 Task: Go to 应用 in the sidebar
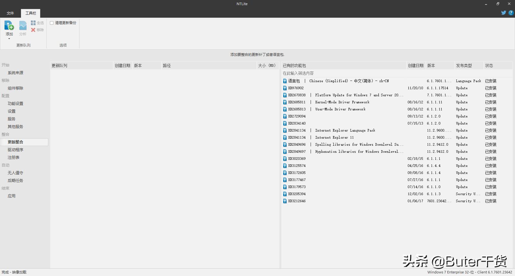(x=12, y=196)
